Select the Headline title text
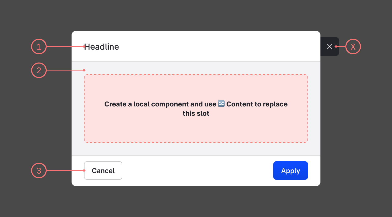392x217 pixels. coord(102,47)
